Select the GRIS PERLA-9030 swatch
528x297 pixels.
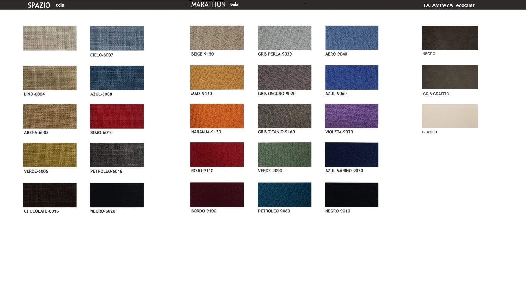click(284, 38)
